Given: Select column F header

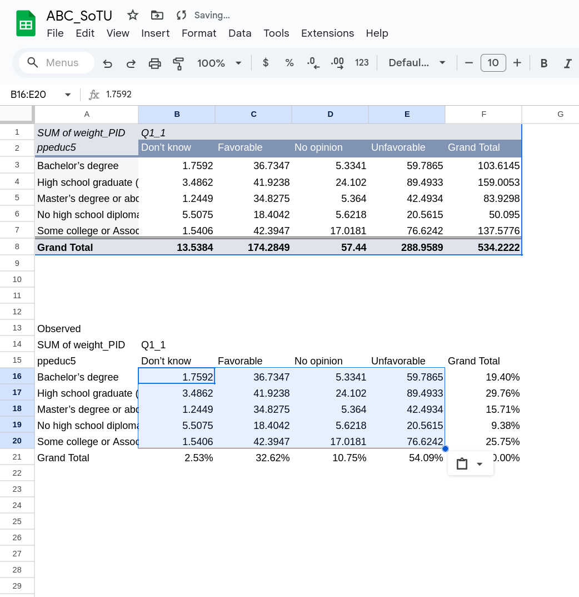Looking at the screenshot, I should point(483,114).
